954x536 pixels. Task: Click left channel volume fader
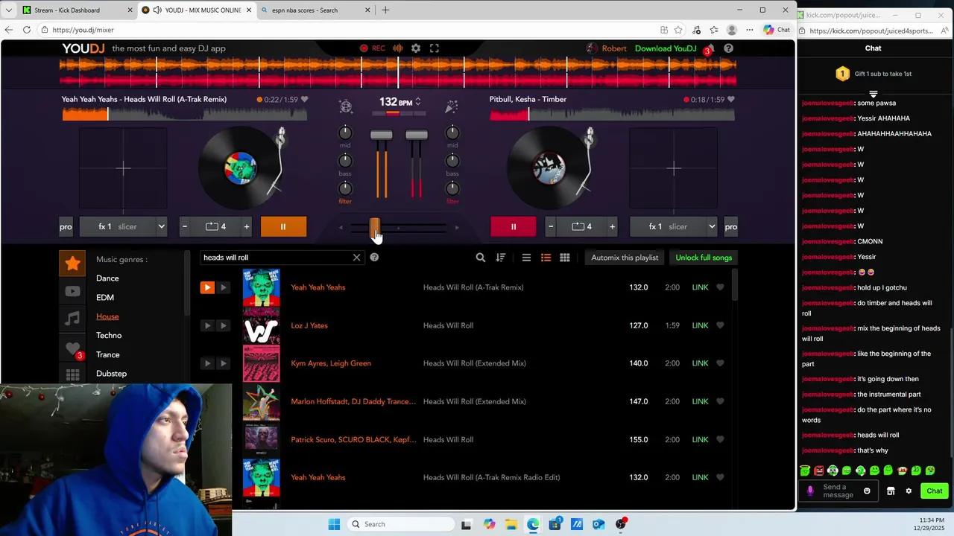[x=381, y=135]
